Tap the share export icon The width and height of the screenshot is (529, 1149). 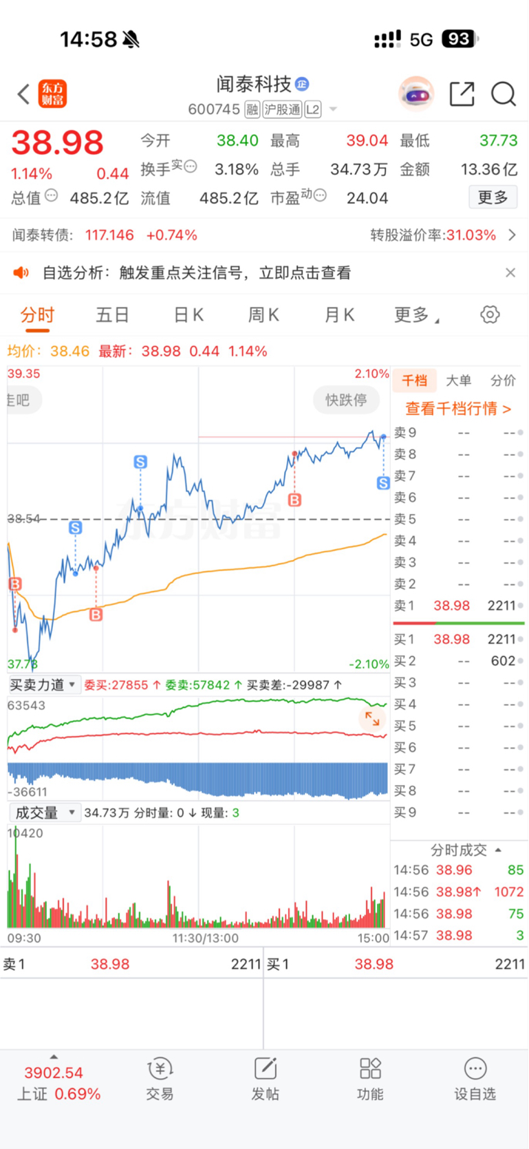462,94
